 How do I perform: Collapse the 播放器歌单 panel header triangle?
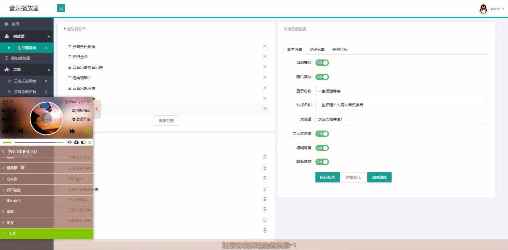[65, 29]
